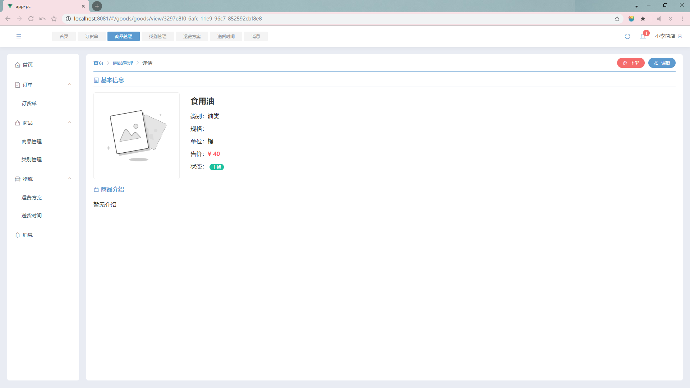690x388 pixels.
Task: Follow the 商品管理 breadcrumb link
Action: pyautogui.click(x=123, y=63)
